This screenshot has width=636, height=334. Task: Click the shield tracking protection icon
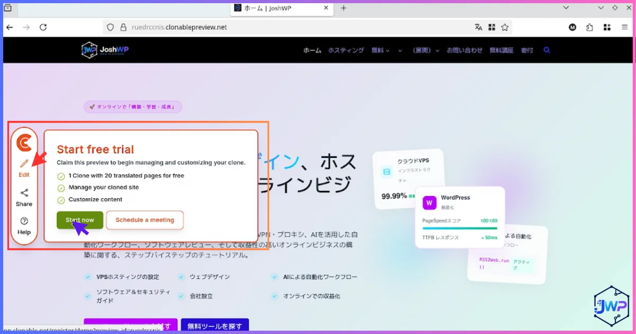point(110,27)
